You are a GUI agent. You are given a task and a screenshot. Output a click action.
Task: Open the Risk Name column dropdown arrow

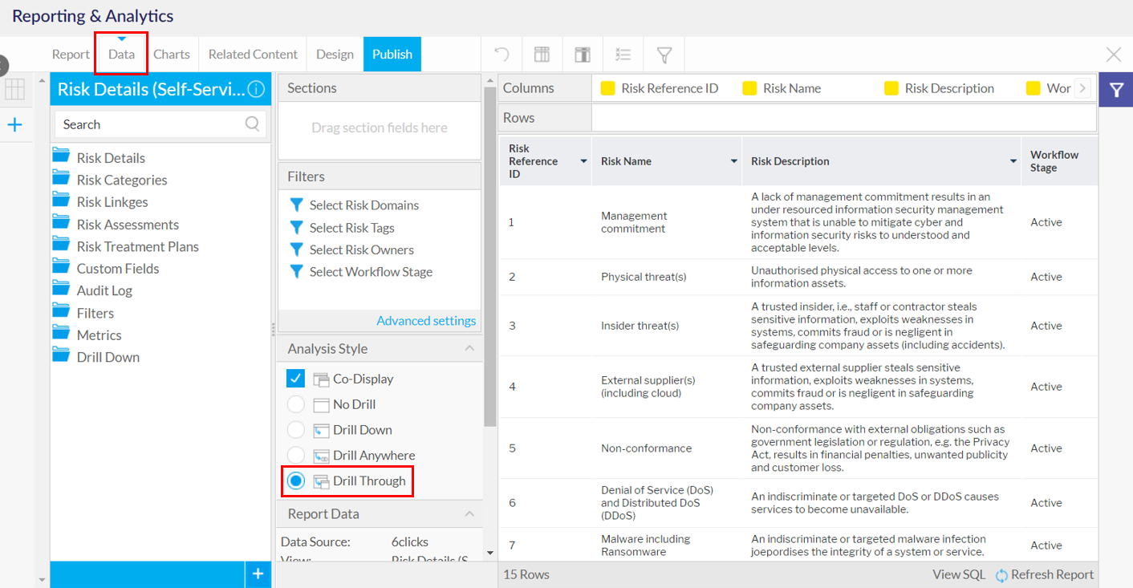pyautogui.click(x=733, y=161)
